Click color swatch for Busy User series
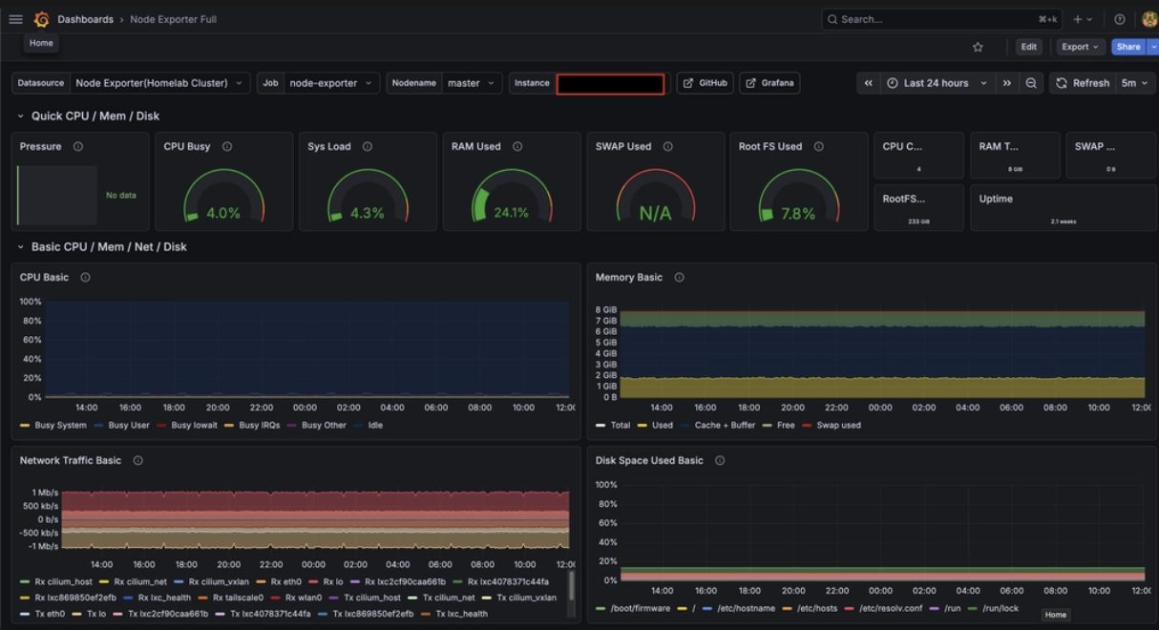The height and width of the screenshot is (630, 1159). (x=98, y=426)
